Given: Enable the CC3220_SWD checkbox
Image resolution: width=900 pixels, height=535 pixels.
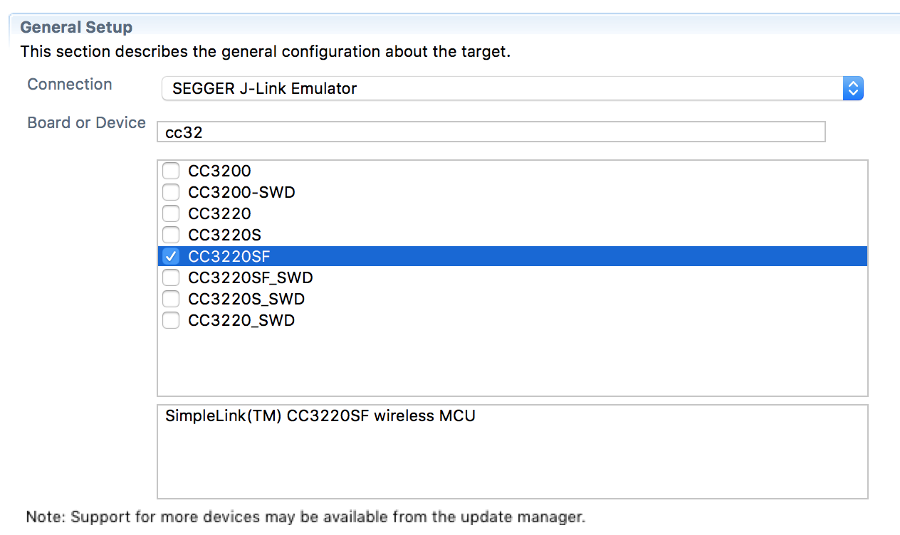Looking at the screenshot, I should pos(171,320).
